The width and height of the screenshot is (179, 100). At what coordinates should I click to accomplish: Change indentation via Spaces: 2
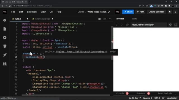(147, 98)
